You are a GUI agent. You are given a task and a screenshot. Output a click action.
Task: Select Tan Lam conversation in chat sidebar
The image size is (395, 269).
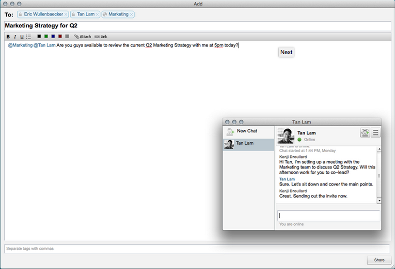(x=248, y=145)
